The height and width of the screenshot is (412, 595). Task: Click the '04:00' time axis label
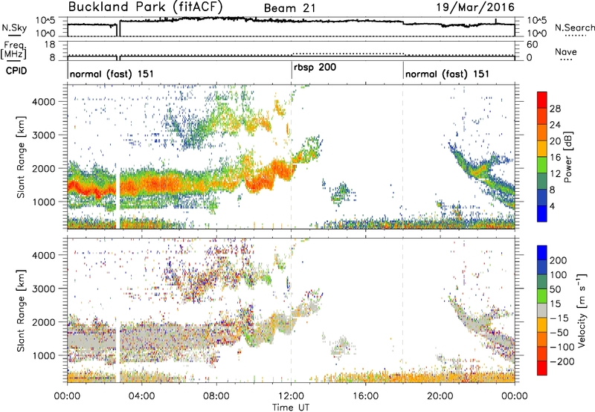pos(141,396)
